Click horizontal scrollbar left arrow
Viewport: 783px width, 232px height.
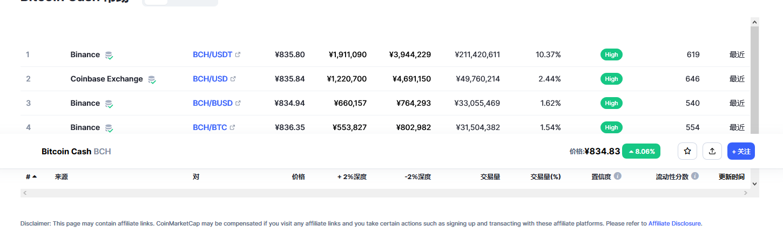click(x=25, y=193)
